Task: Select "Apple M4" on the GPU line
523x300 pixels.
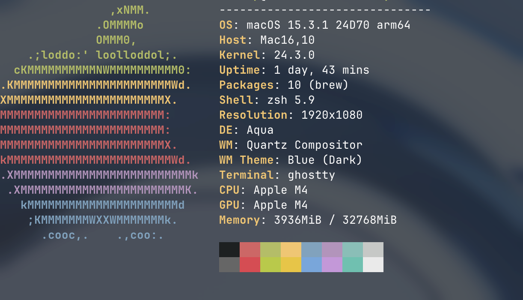Action: pos(281,205)
